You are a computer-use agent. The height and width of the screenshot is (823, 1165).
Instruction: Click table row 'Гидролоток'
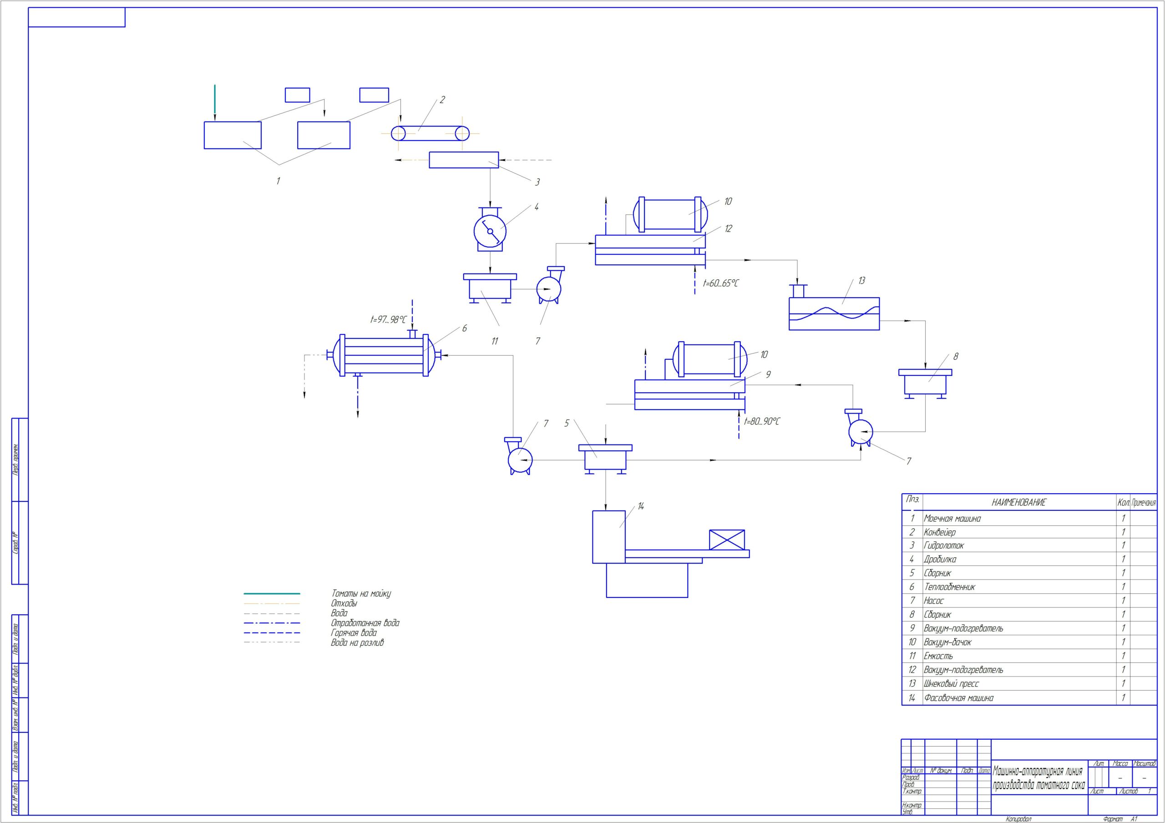1029,545
